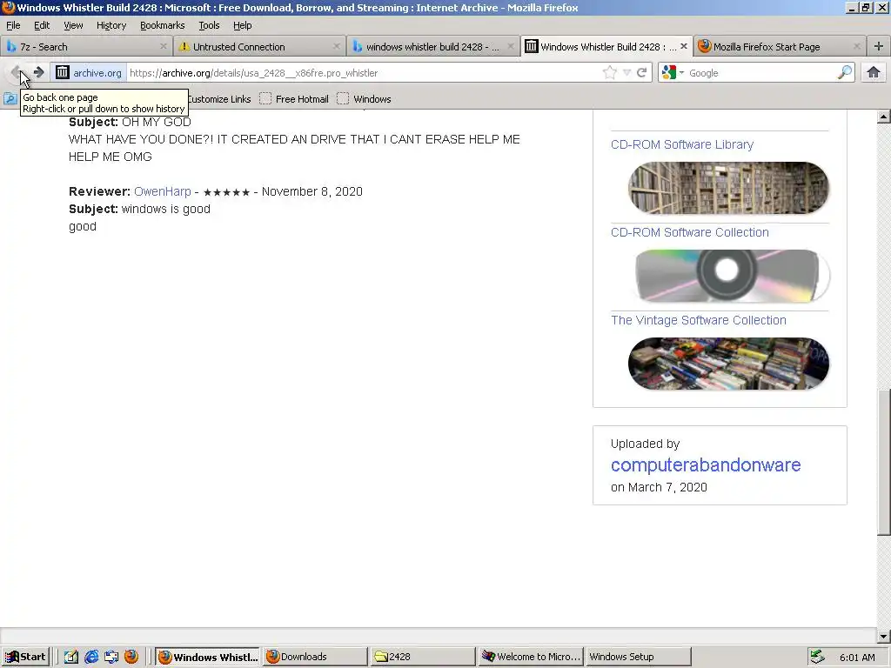Close the Untrusted Connection tab

pyautogui.click(x=336, y=47)
